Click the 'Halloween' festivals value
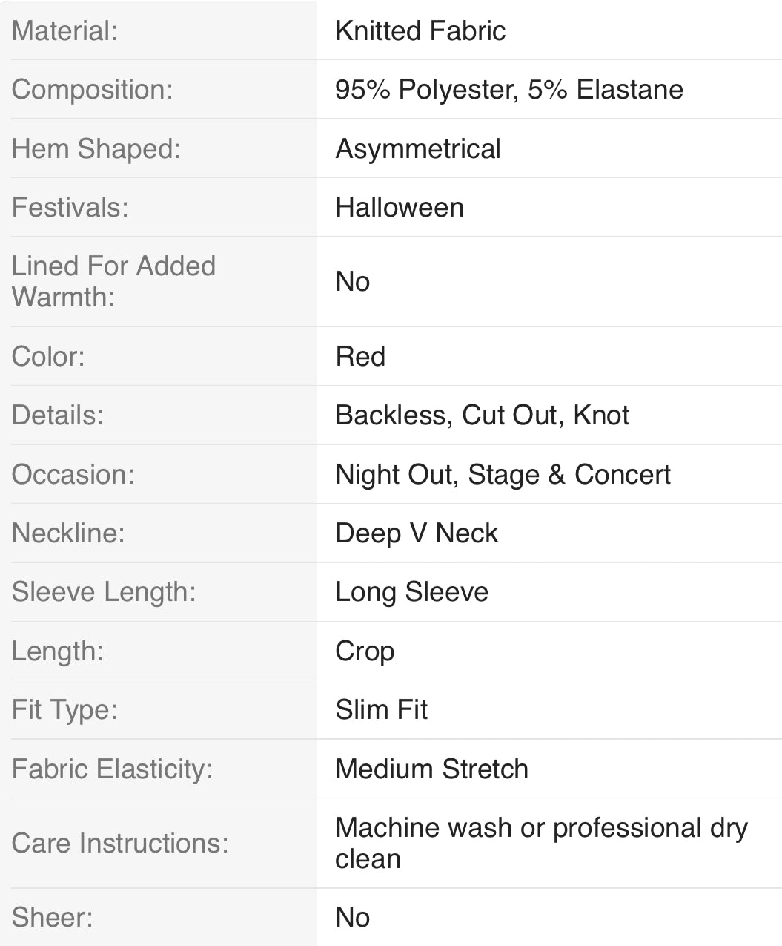 [x=400, y=208]
